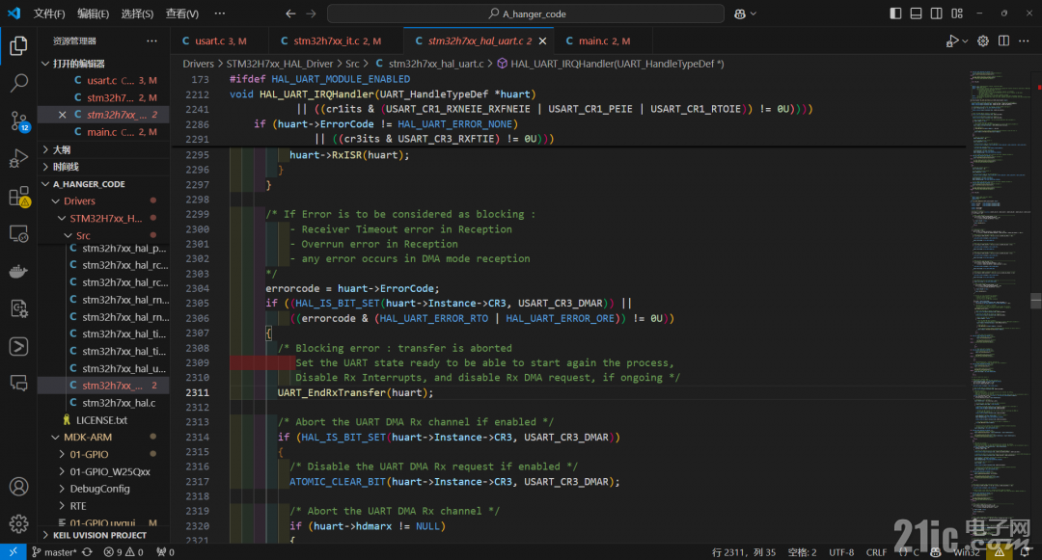Click 行 2311, 列 35 cursor position
The image size is (1042, 560).
(744, 552)
